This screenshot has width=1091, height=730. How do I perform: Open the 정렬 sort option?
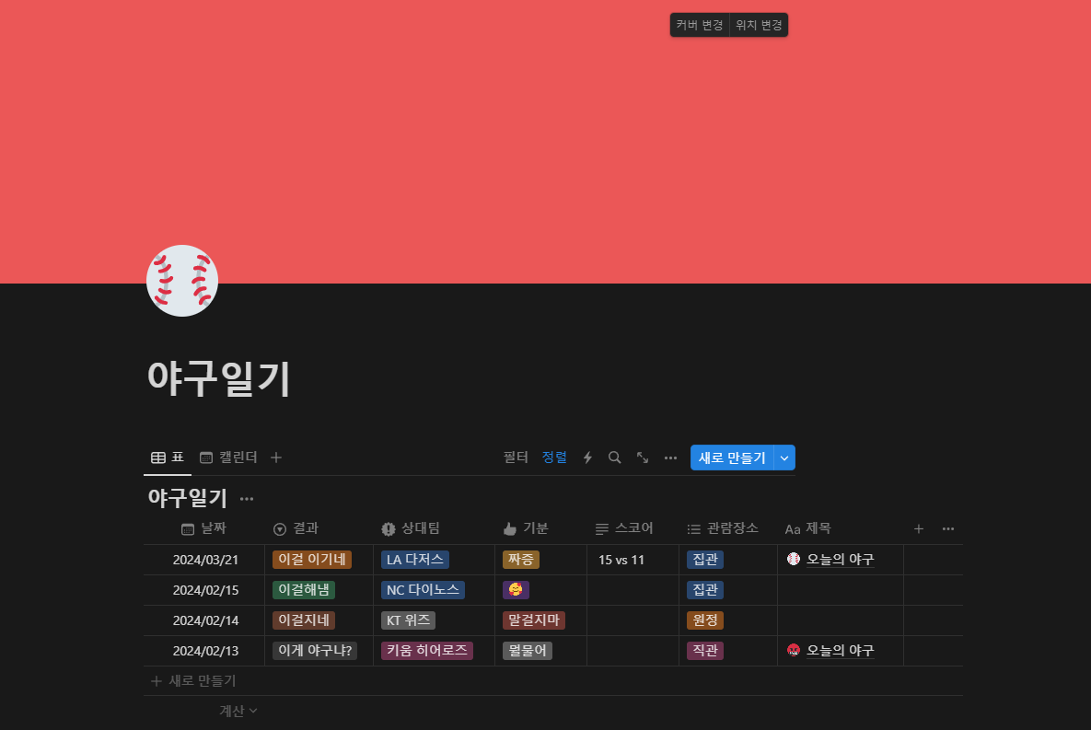(x=554, y=458)
